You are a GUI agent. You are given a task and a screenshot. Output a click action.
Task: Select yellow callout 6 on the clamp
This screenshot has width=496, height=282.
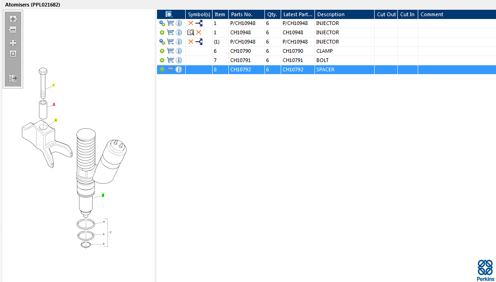[56, 120]
